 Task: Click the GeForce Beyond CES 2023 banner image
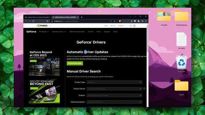[x=44, y=63]
